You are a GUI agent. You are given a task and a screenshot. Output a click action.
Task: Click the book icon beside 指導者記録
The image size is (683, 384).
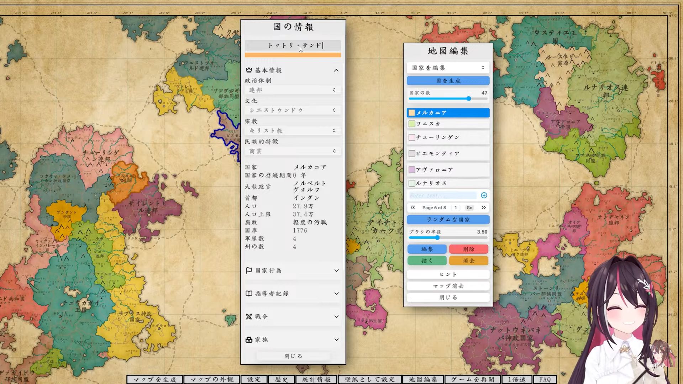tap(249, 294)
